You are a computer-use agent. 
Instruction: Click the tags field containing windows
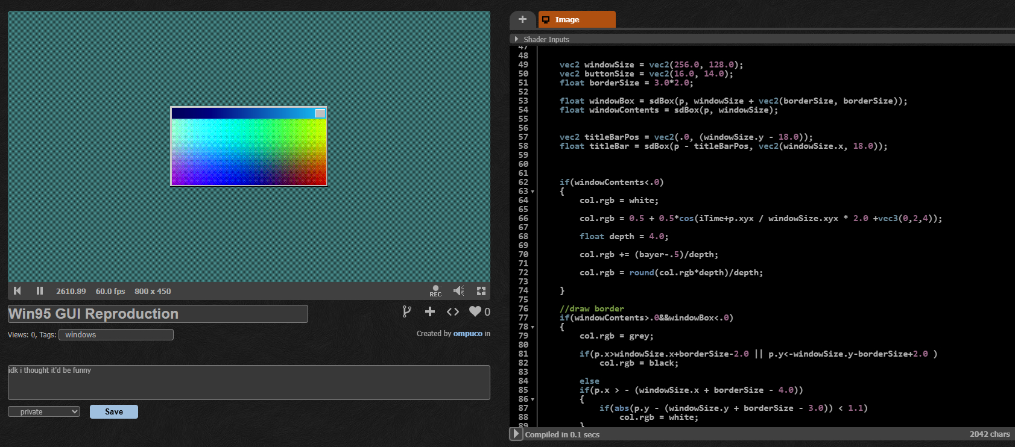[116, 334]
